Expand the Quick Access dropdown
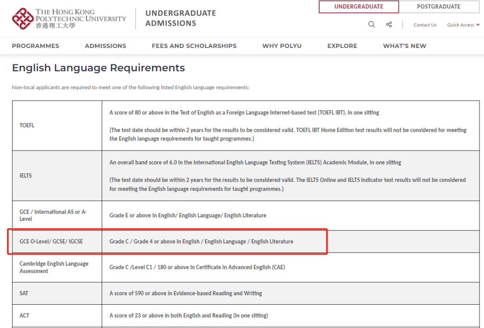 463,25
